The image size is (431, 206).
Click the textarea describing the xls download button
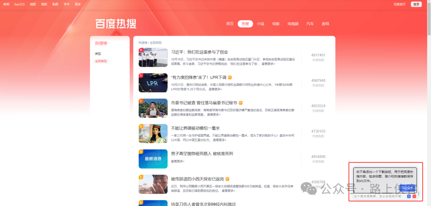pos(385,180)
